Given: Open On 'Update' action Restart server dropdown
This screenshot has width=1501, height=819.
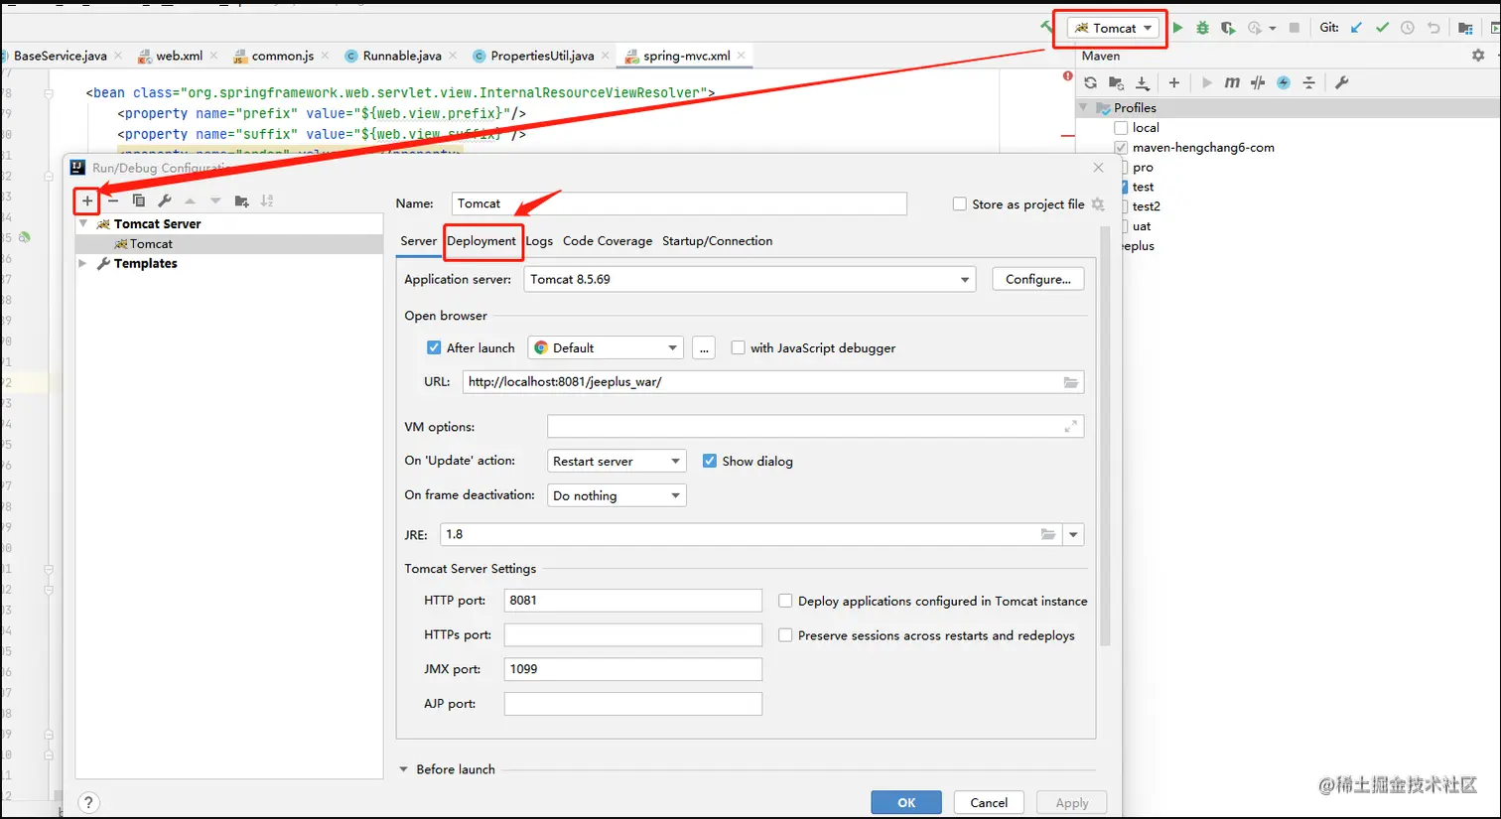Looking at the screenshot, I should pos(616,461).
